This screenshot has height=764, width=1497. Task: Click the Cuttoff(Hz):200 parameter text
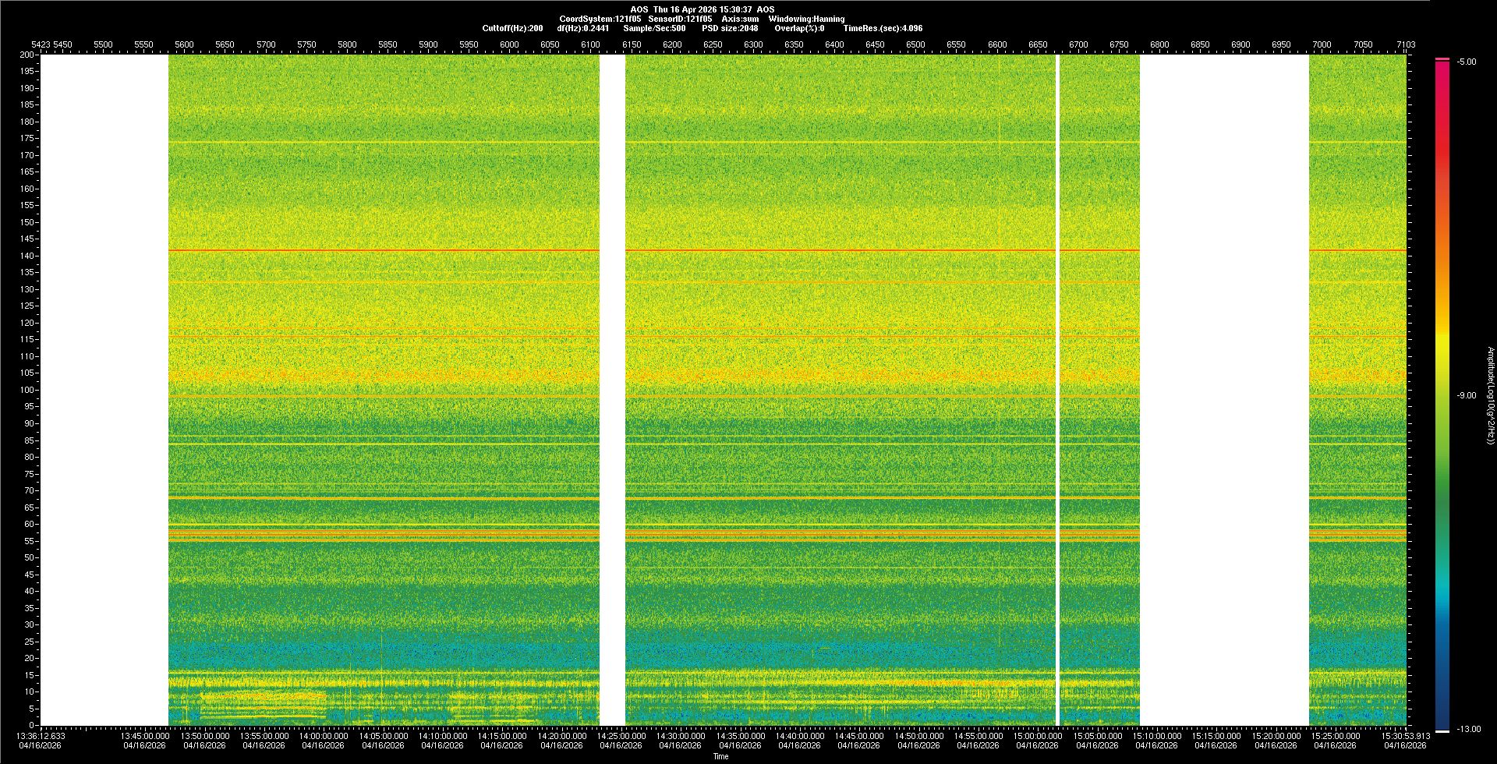click(x=512, y=28)
